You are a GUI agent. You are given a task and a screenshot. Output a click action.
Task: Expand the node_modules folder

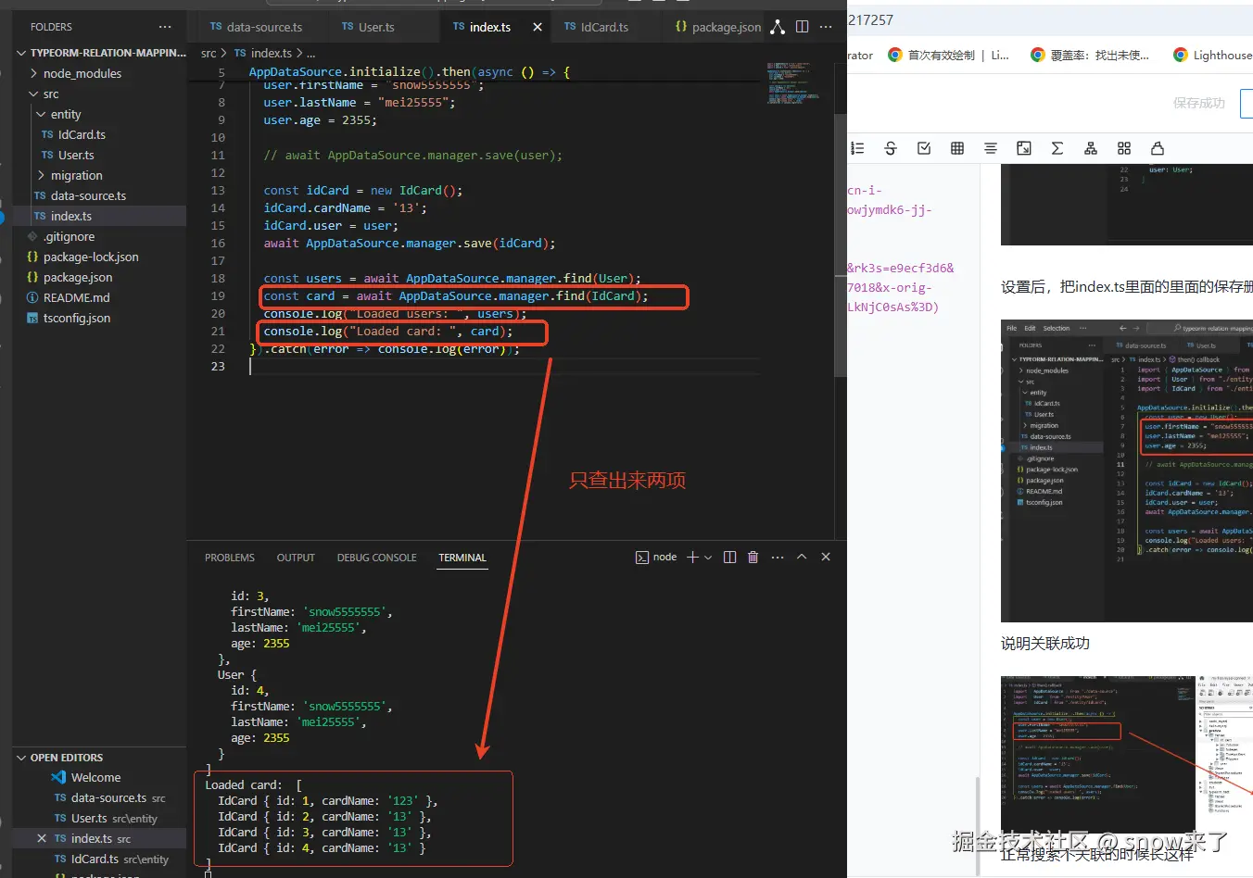tap(34, 73)
